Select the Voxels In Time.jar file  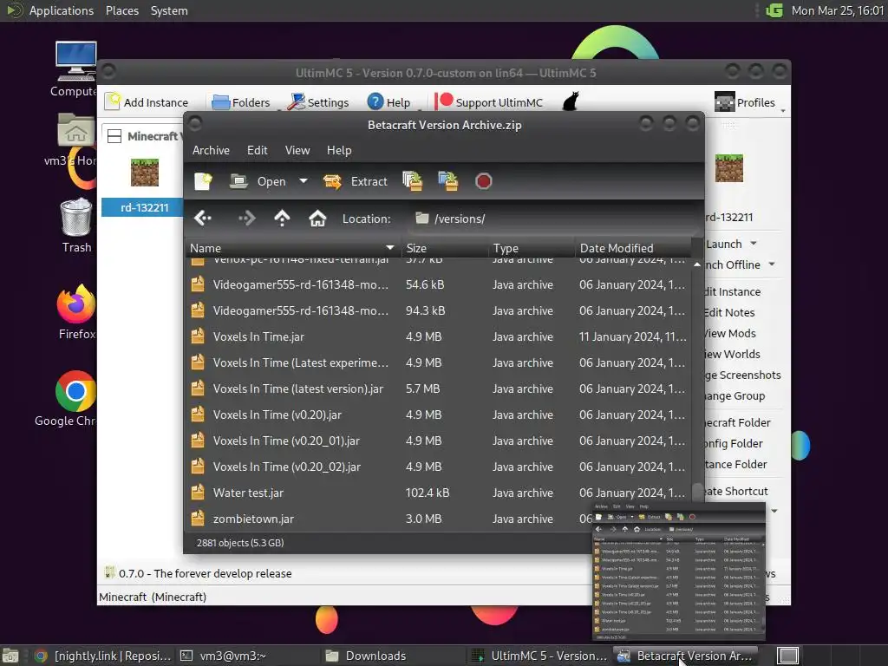(x=439, y=336)
